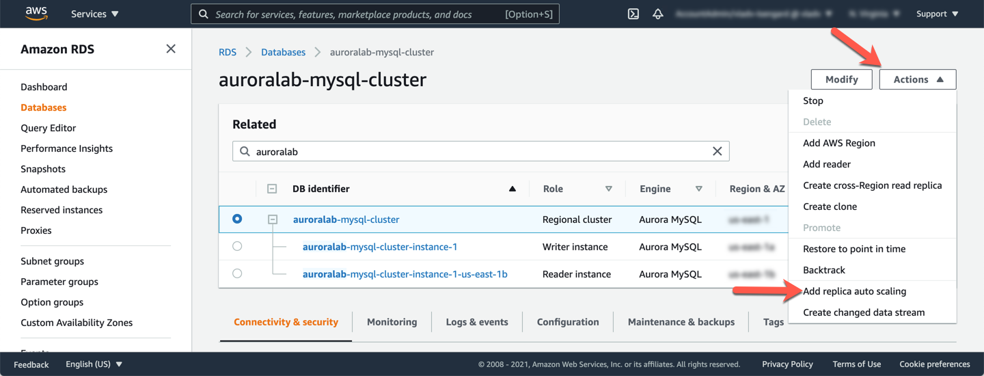This screenshot has height=376, width=984.
Task: Select the writer instance-1 radio button
Action: (x=237, y=246)
